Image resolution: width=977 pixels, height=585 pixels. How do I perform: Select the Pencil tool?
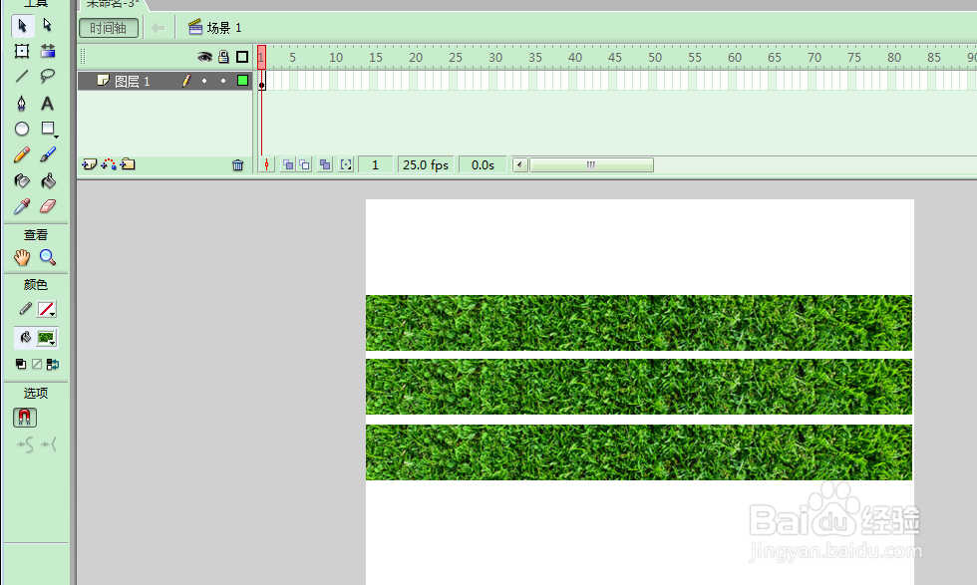(22, 154)
